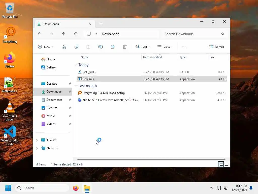
Task: Select Firefox desktop shortcut
Action: (x=10, y=60)
